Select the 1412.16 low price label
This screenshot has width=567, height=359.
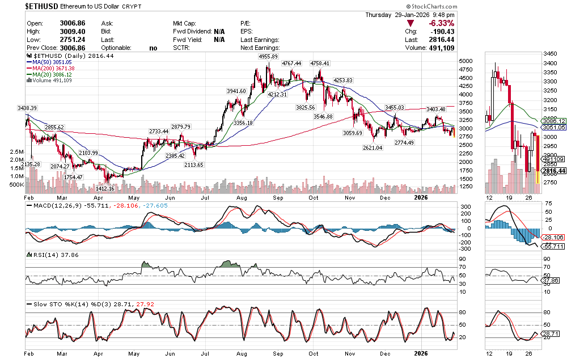coord(106,188)
